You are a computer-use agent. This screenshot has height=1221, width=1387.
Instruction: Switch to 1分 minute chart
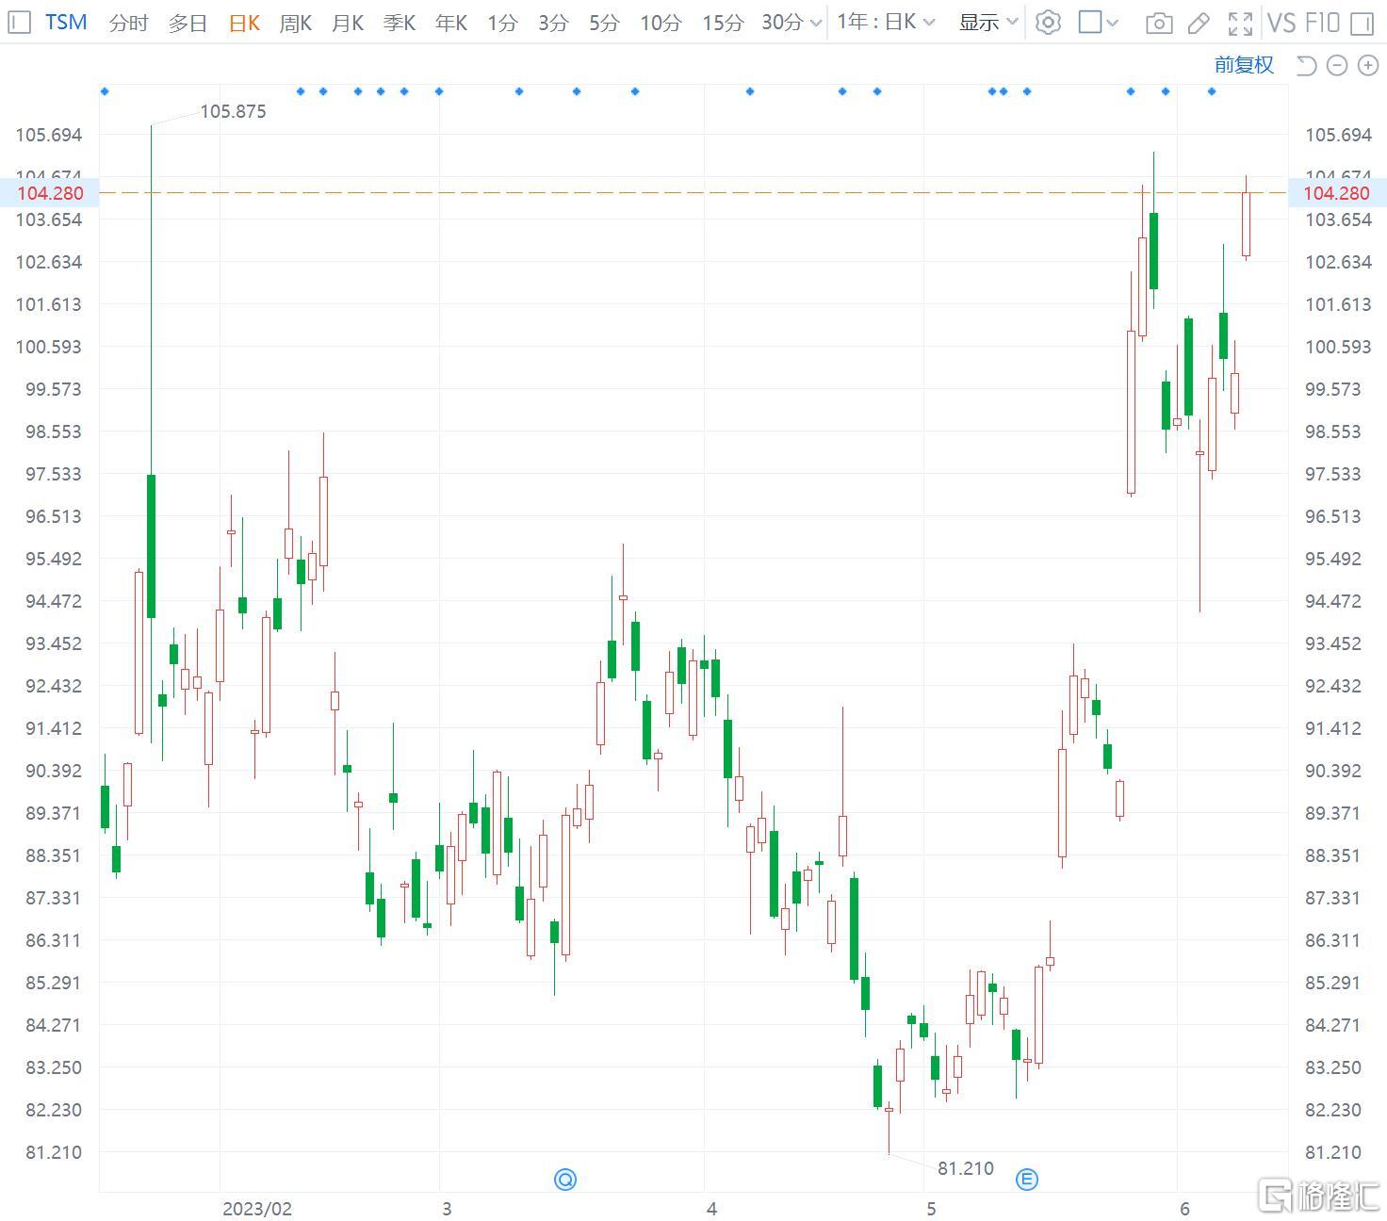[x=502, y=23]
